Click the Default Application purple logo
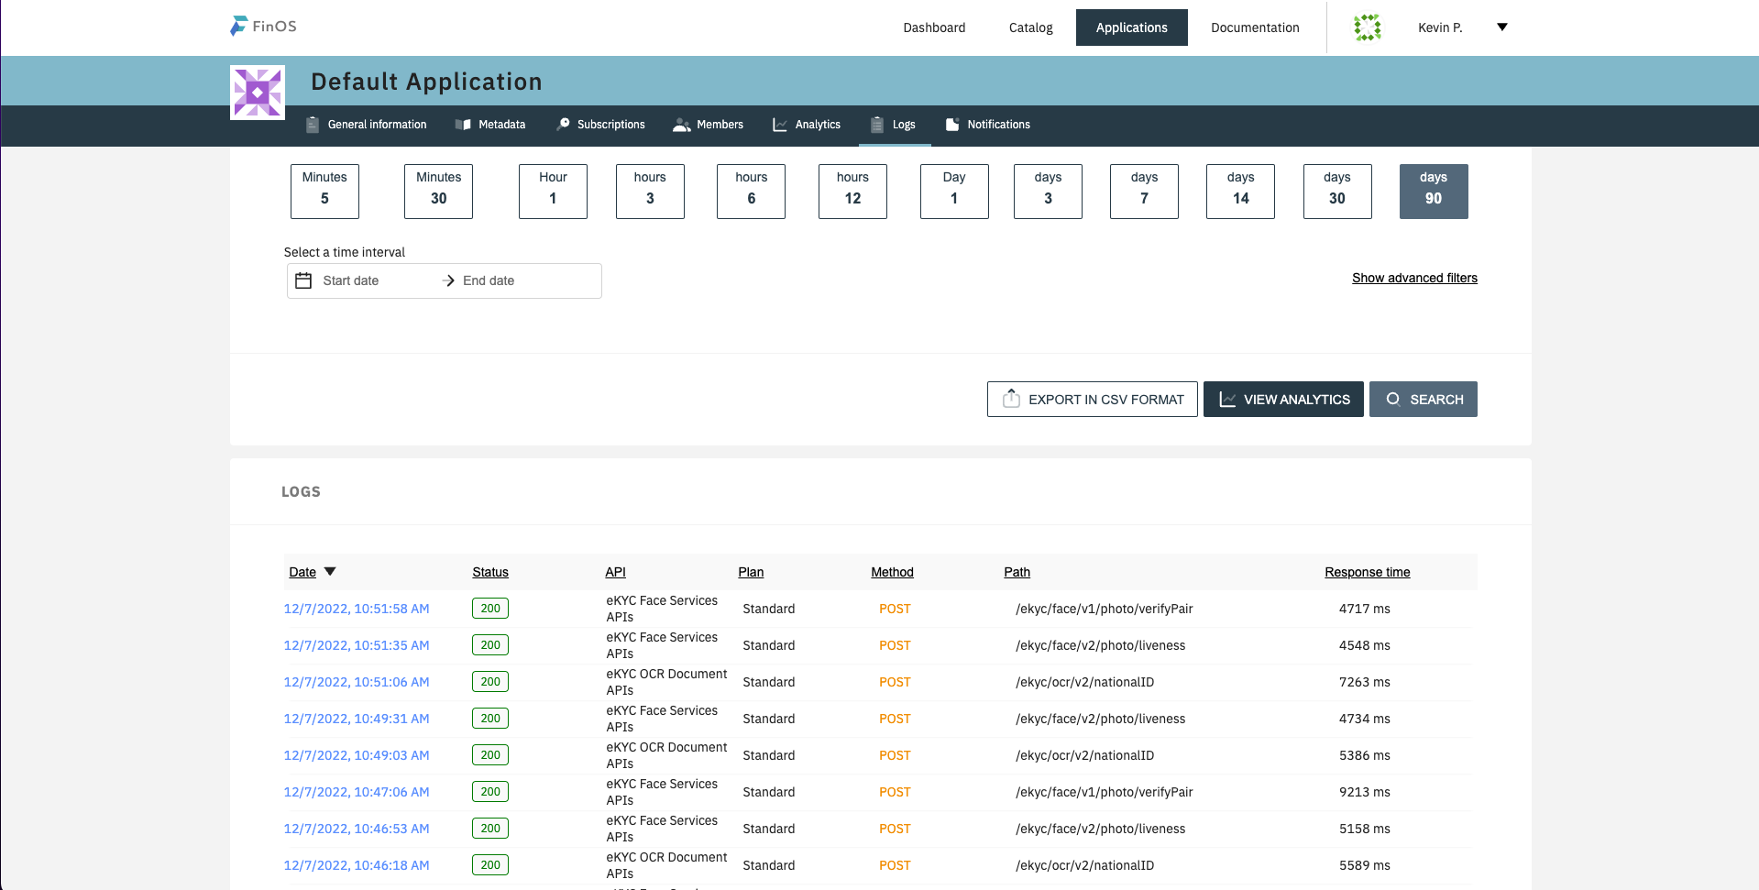 point(258,93)
